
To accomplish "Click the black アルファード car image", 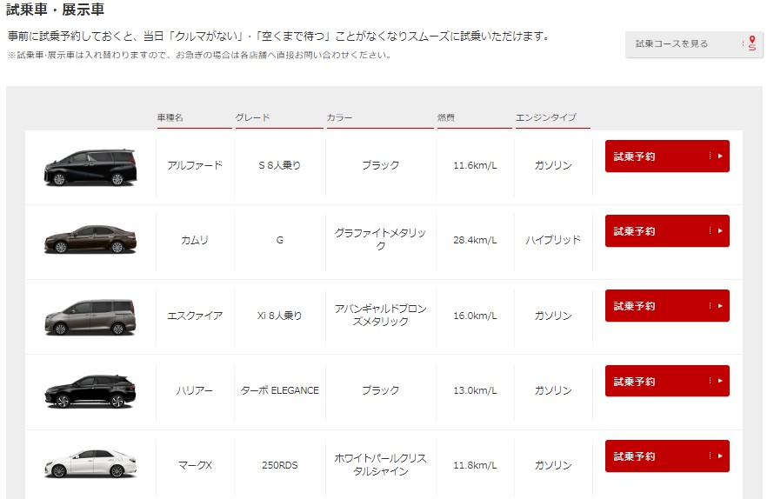I will [x=90, y=167].
